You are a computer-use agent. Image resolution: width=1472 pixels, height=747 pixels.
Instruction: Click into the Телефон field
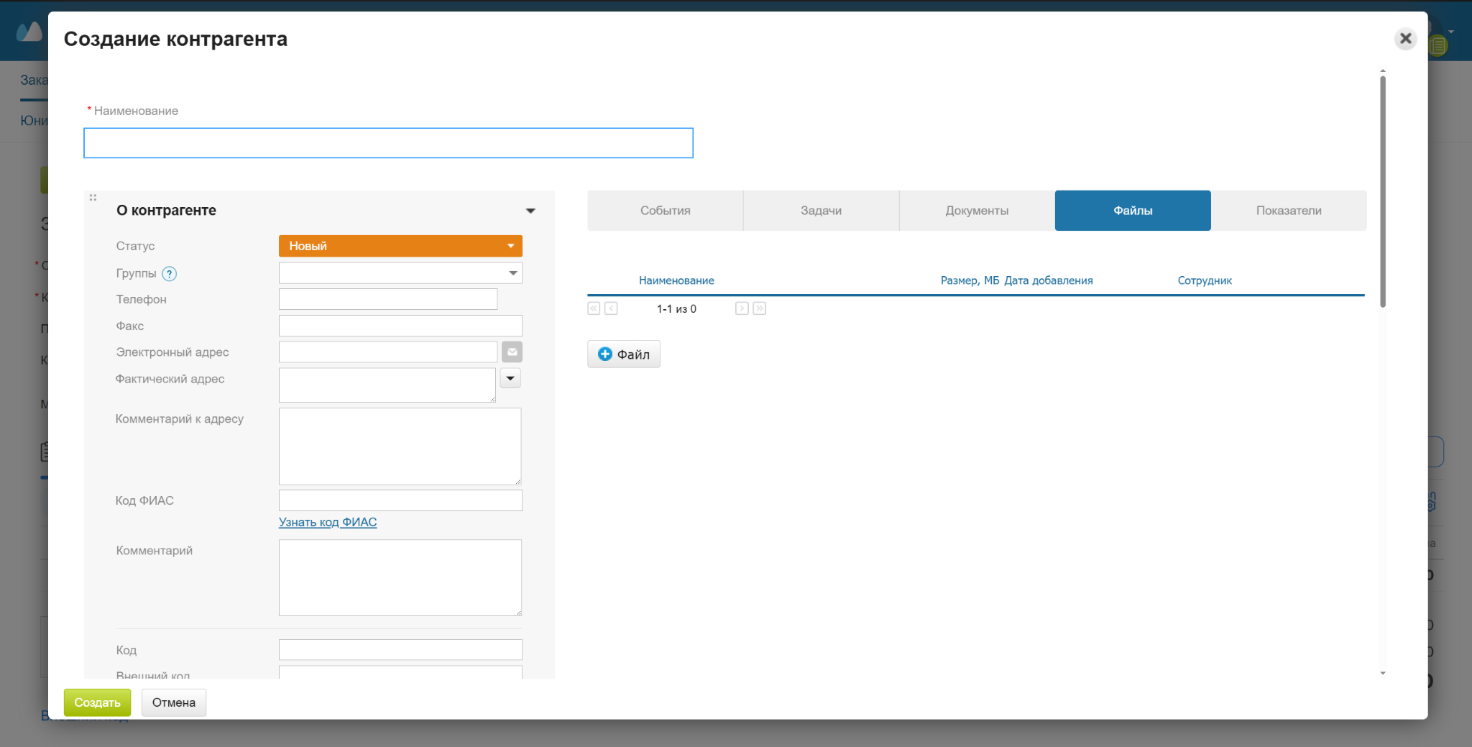point(388,299)
